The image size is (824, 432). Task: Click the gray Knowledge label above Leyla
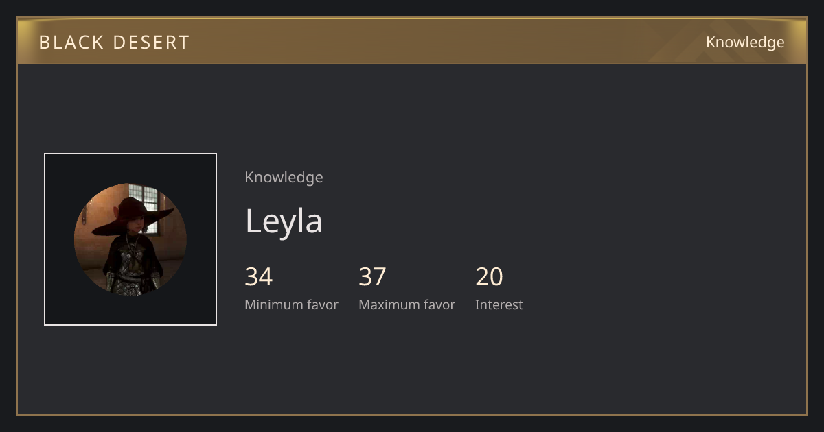[x=284, y=177]
